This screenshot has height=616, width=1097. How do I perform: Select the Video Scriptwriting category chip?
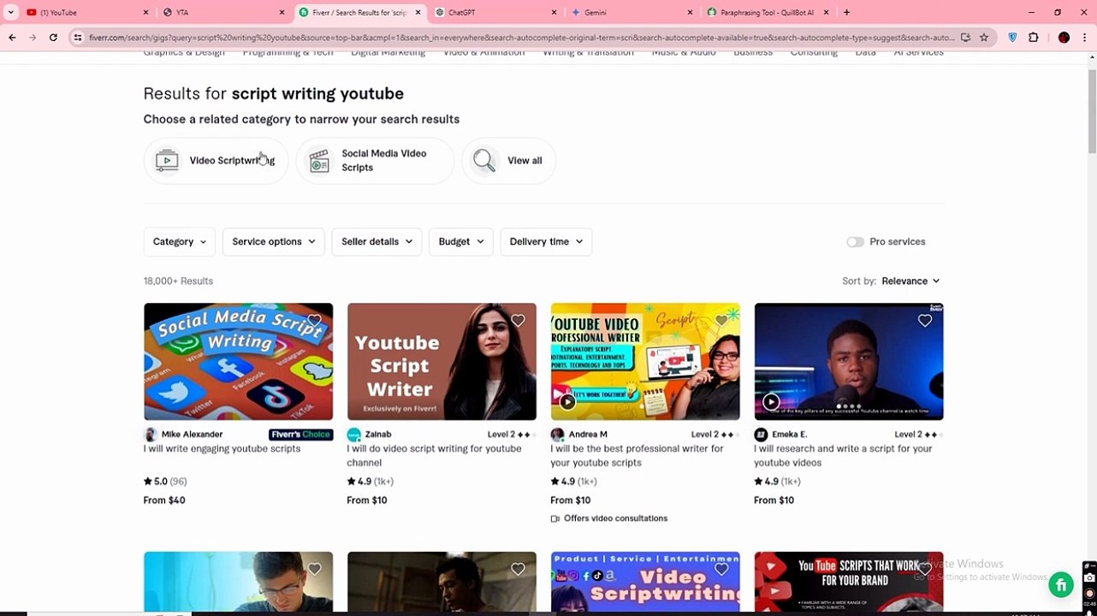pyautogui.click(x=216, y=161)
